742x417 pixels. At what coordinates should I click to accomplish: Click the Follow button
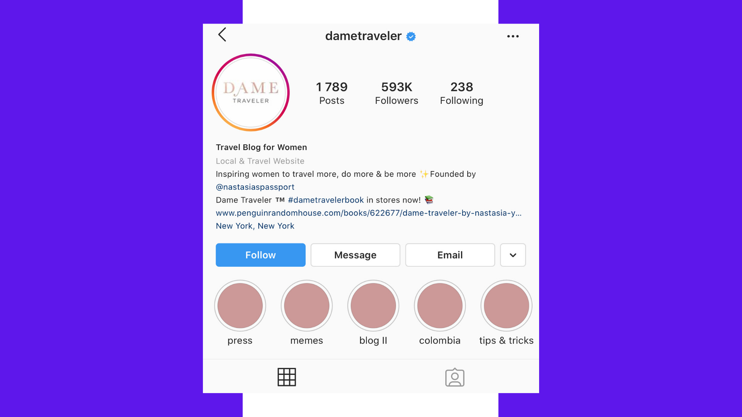coord(260,254)
